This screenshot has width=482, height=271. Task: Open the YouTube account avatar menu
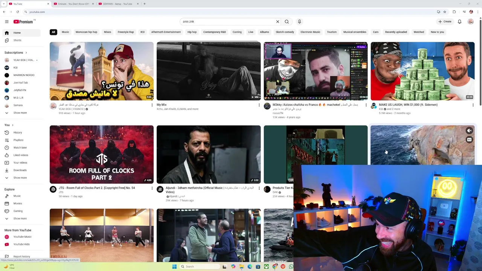pyautogui.click(x=470, y=21)
